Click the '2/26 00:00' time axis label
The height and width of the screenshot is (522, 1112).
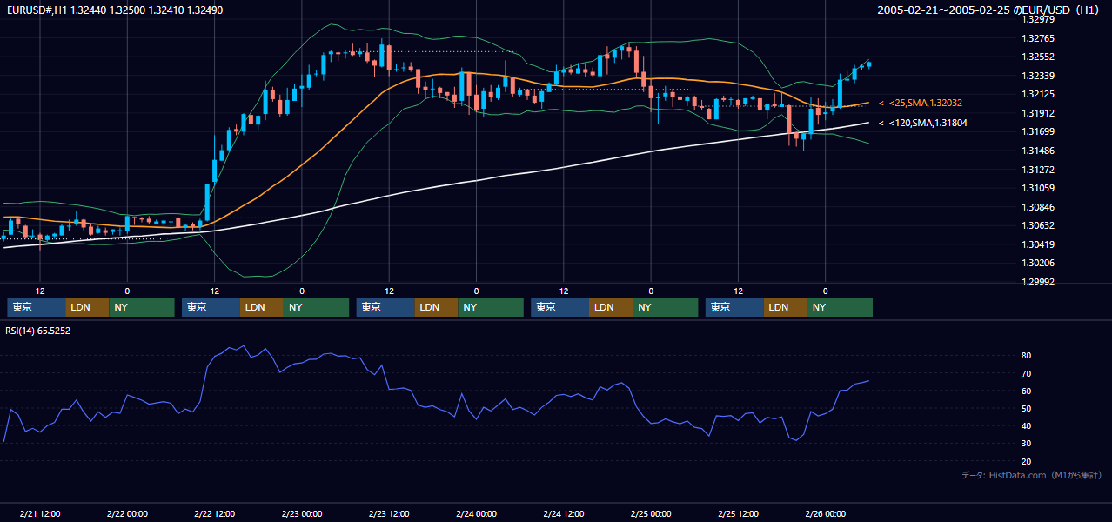[x=825, y=513]
